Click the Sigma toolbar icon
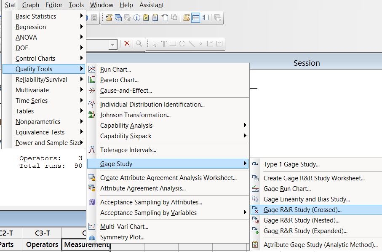 pyautogui.click(x=94, y=18)
